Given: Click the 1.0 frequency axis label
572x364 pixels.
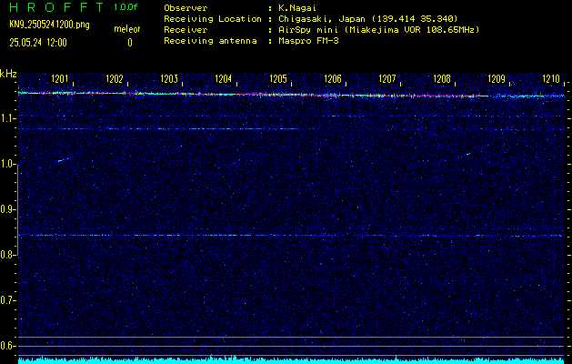Looking at the screenshot, I should (x=7, y=164).
